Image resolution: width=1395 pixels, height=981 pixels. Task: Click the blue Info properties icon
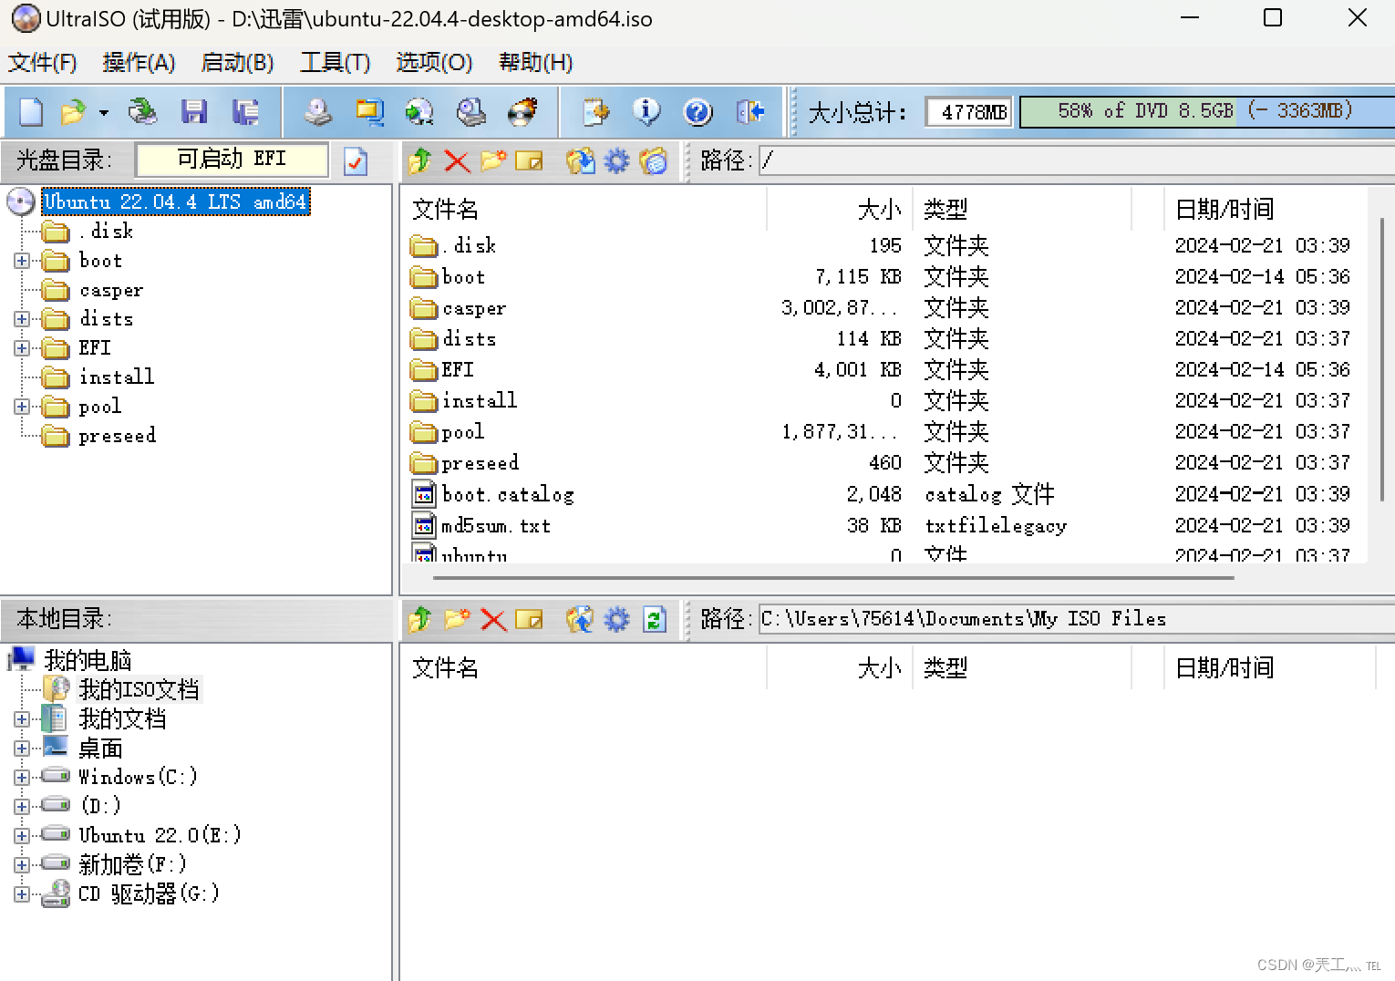tap(646, 112)
